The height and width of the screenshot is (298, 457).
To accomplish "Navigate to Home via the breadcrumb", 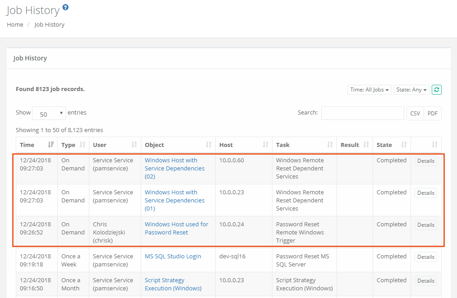I will (14, 24).
